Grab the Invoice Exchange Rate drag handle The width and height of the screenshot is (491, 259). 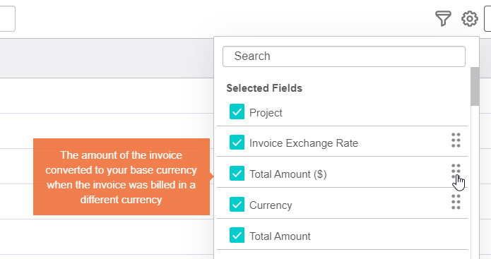[x=456, y=140]
